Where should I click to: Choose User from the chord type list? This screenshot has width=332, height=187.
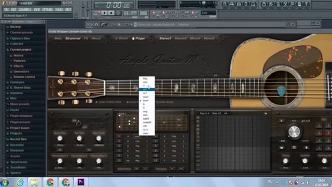[x=147, y=133]
